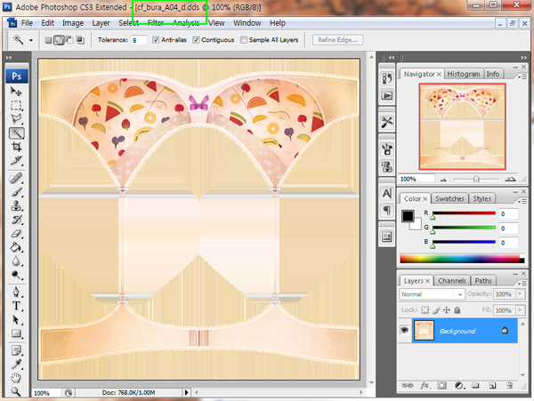The width and height of the screenshot is (534, 401).
Task: Select the Path Selection tool
Action: click(16, 320)
